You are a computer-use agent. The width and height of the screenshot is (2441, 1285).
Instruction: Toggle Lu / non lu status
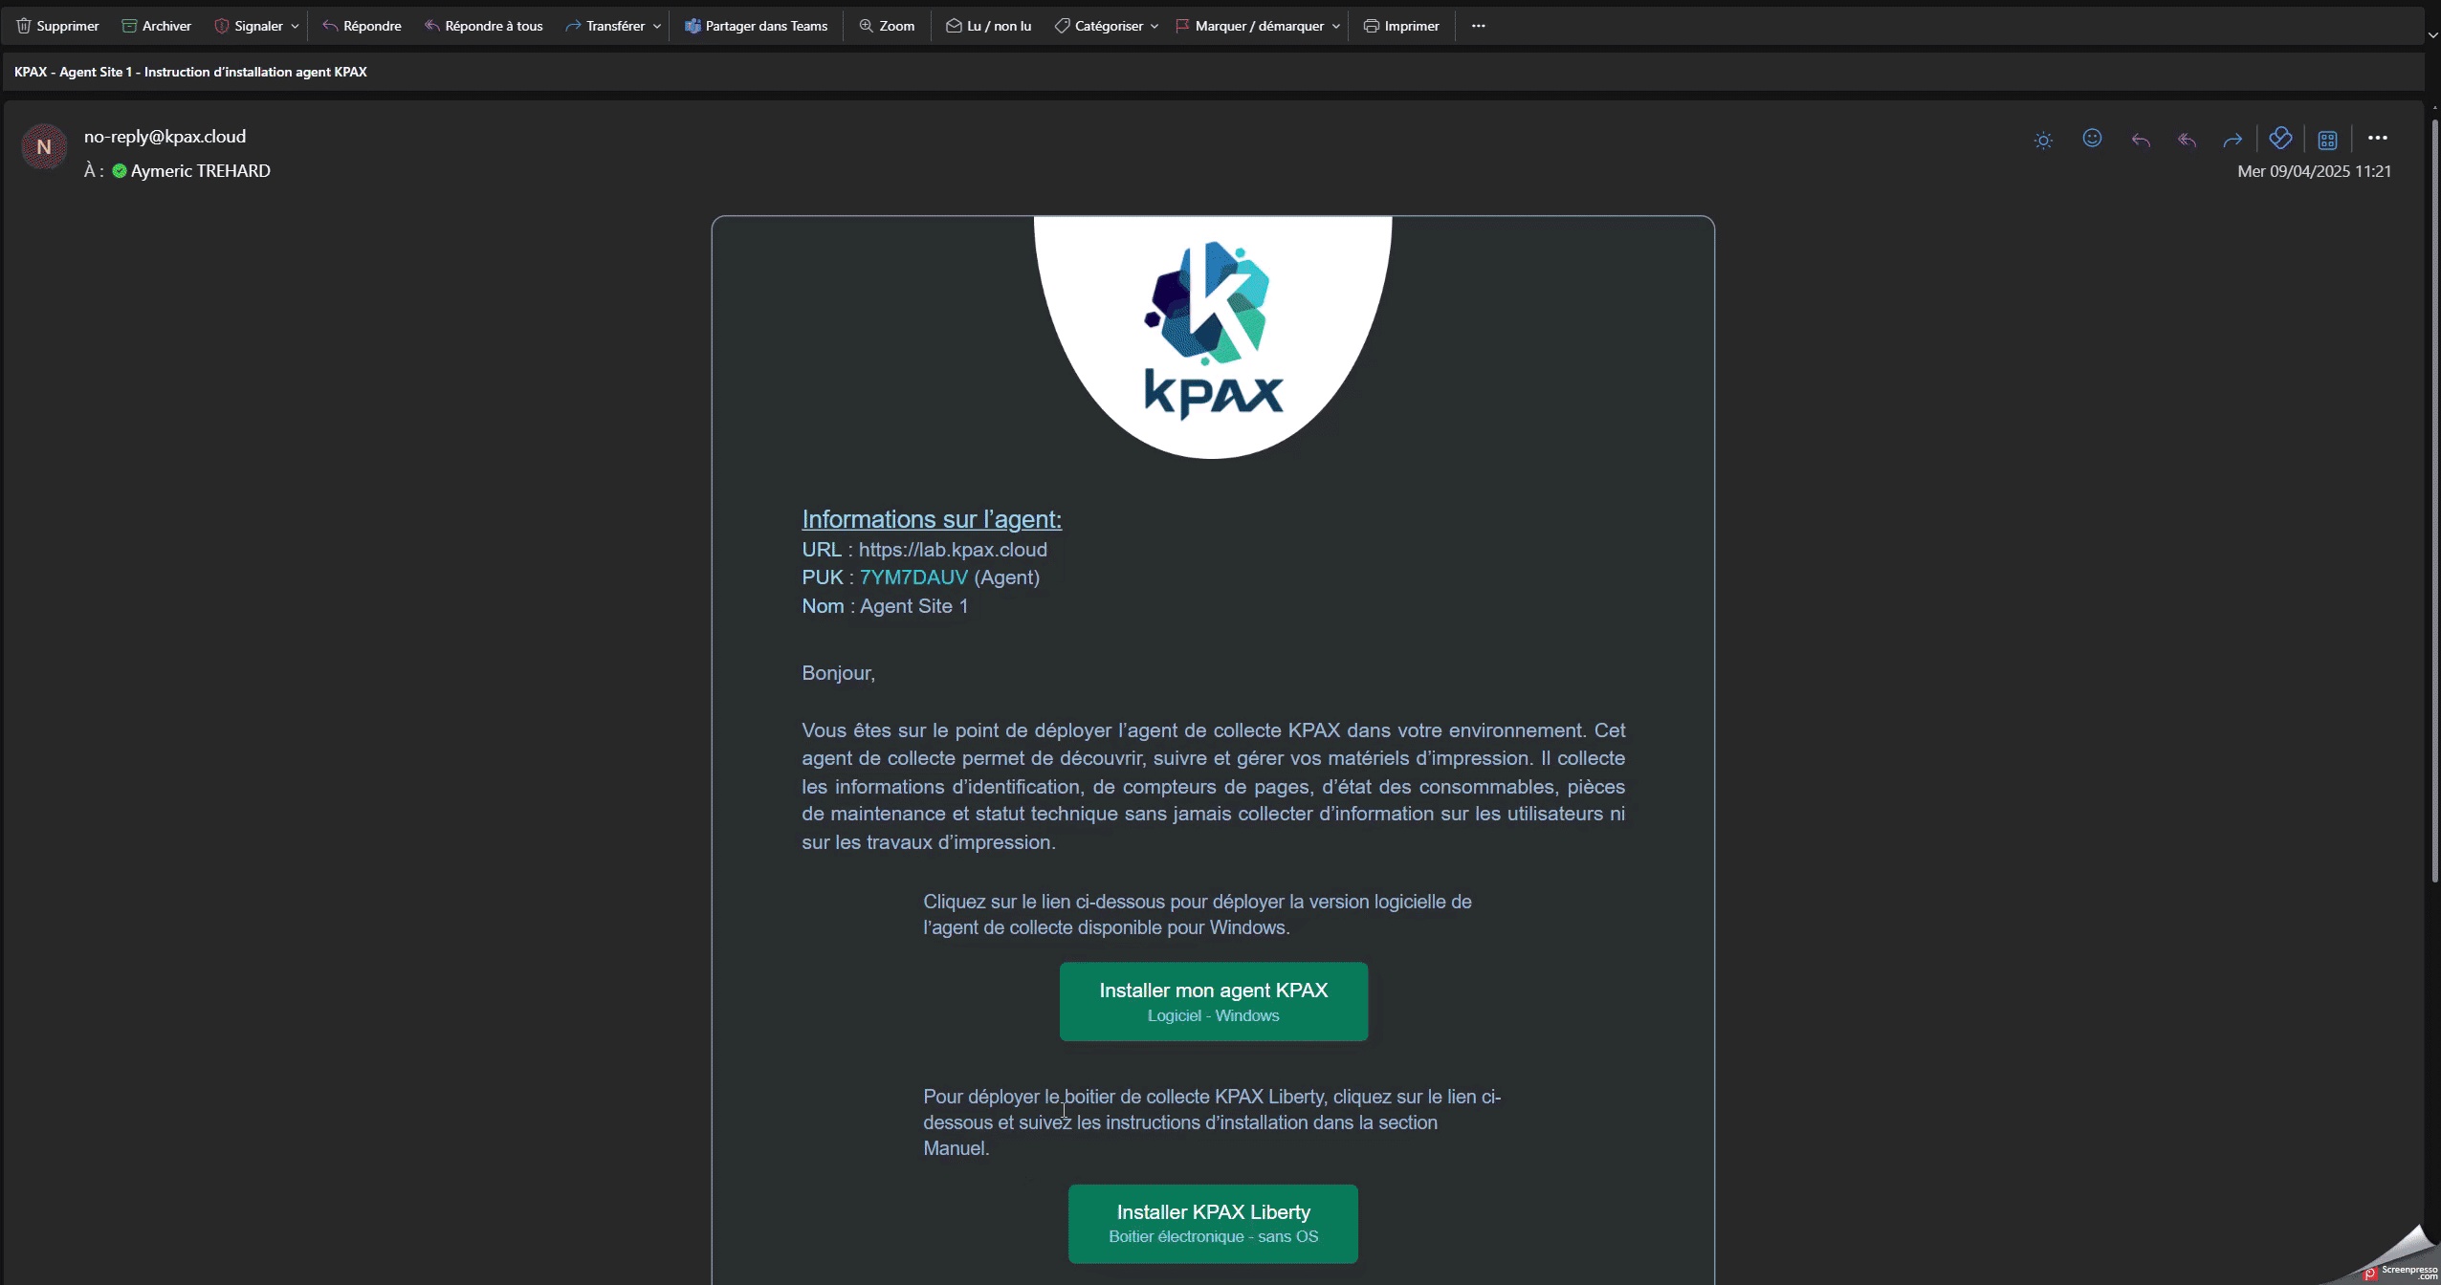[x=988, y=26]
